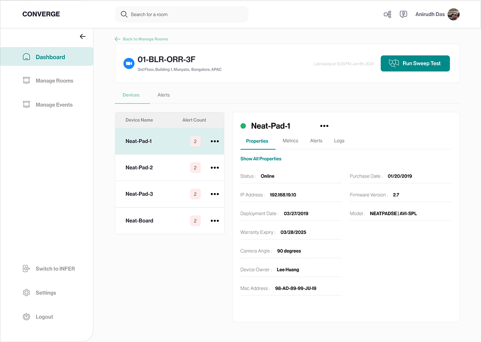Viewport: 481px width, 342px height.
Task: Click the CONVERGE logo
Action: click(41, 14)
